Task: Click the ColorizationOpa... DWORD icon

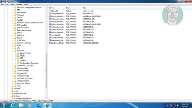Action: point(50,32)
